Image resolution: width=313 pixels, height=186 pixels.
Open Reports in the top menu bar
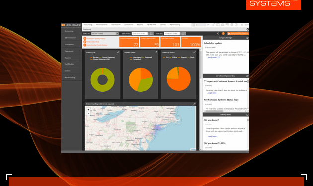click(140, 25)
